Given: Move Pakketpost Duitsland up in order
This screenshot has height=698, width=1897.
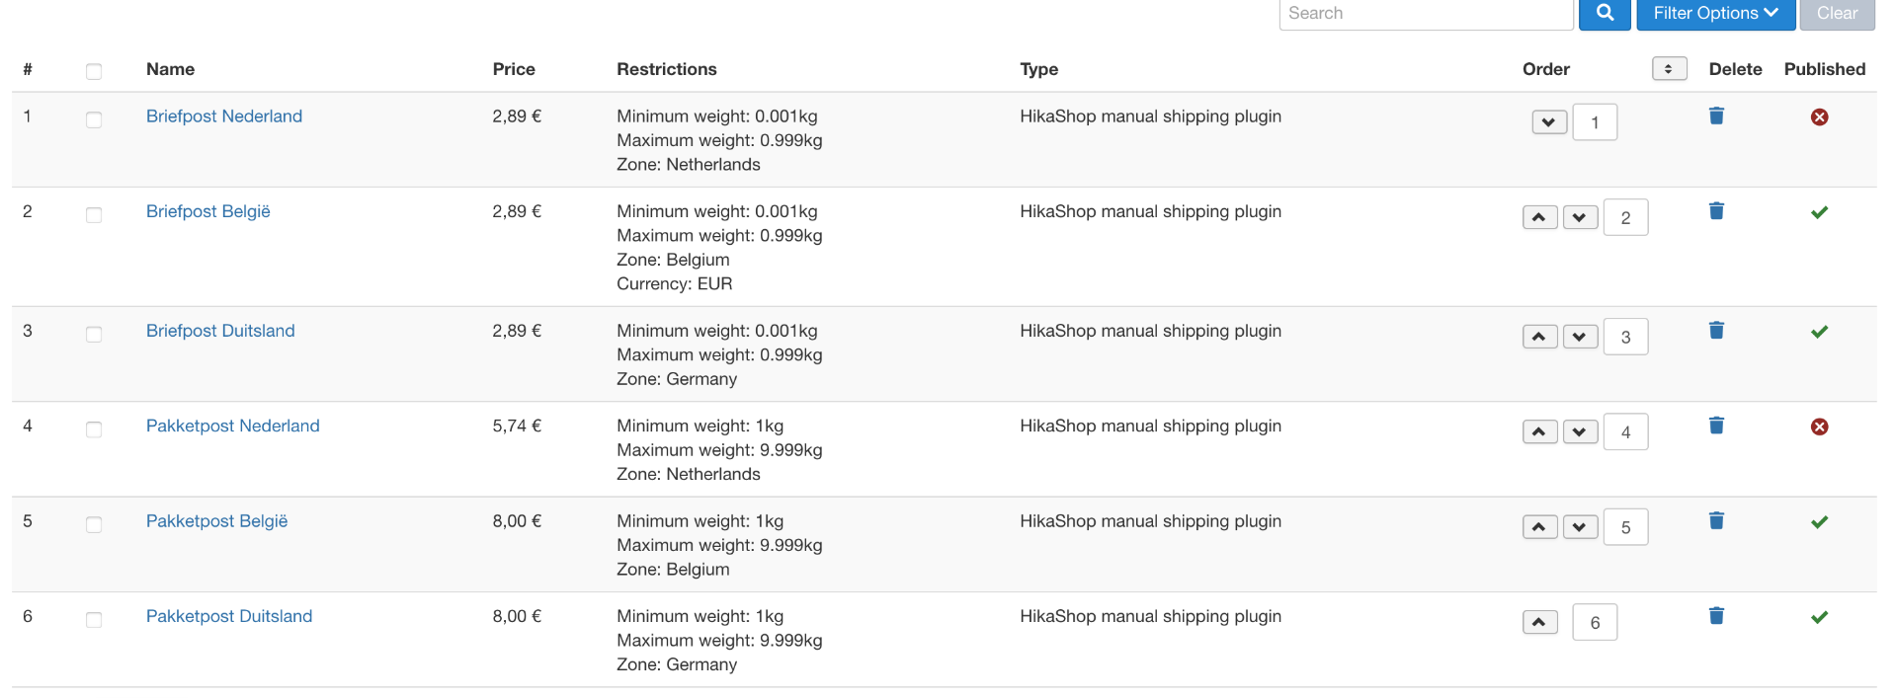Looking at the screenshot, I should pos(1539,623).
